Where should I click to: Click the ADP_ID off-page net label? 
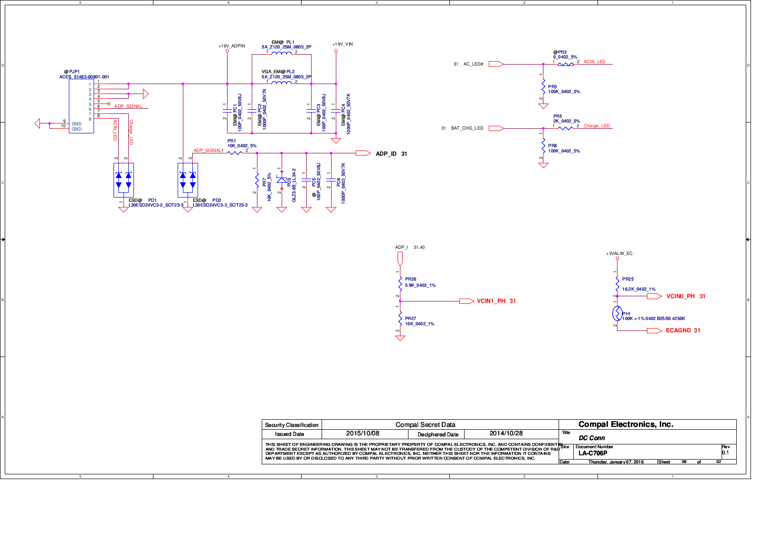386,154
